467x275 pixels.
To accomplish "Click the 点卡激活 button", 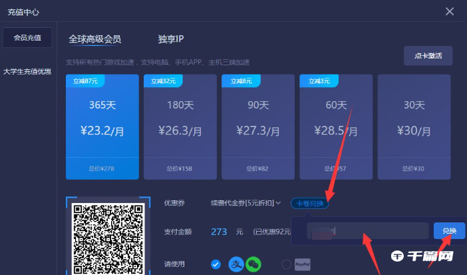I will 428,56.
